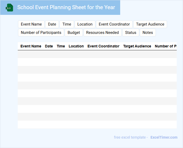
Task: Click the Resources Needed tag chip
Action: (102, 33)
